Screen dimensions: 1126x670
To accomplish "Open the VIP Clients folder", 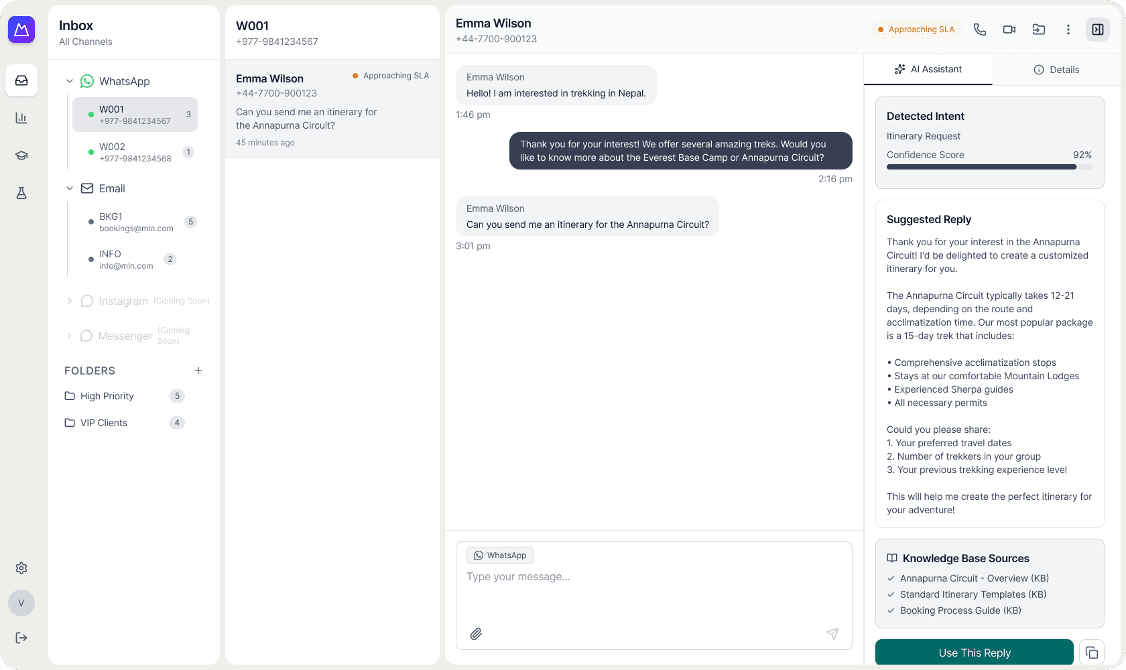I will click(125, 423).
